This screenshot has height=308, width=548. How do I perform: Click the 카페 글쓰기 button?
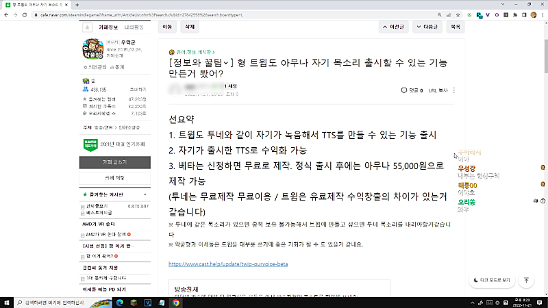click(x=114, y=162)
